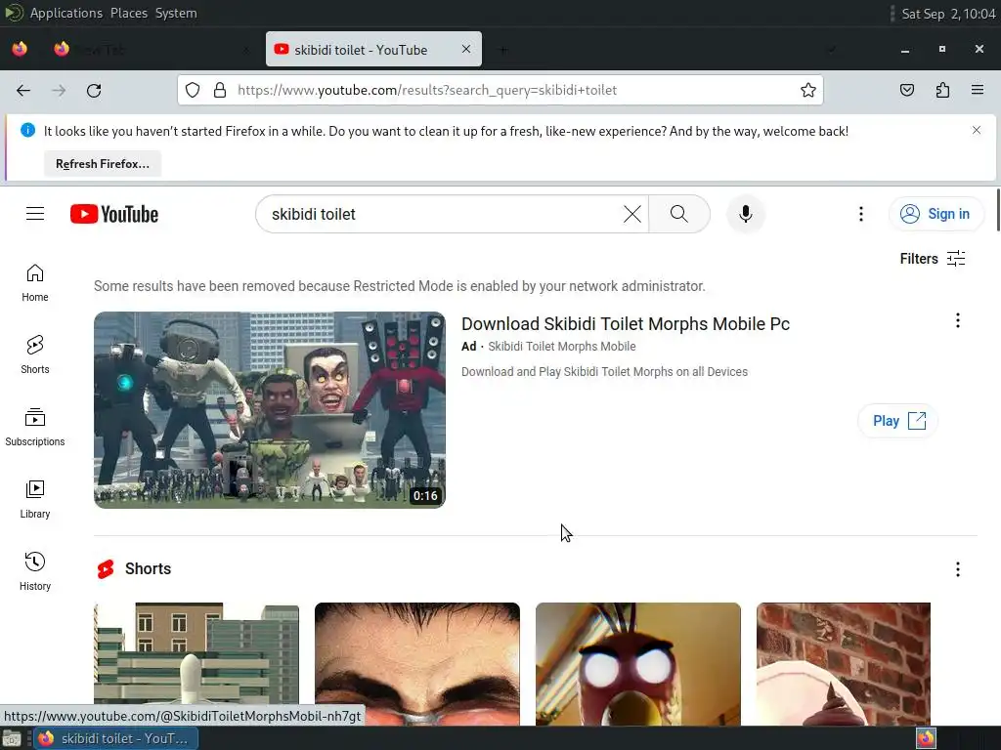Click the page vertical scrollbar

[x=997, y=211]
